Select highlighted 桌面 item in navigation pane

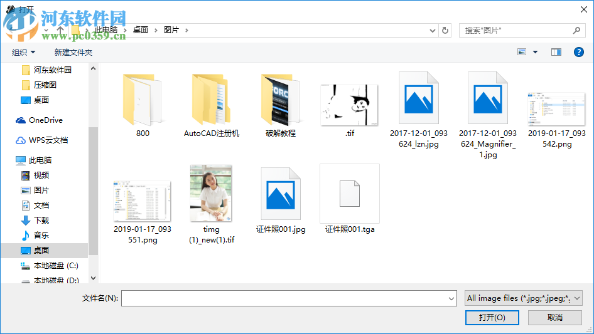45,251
